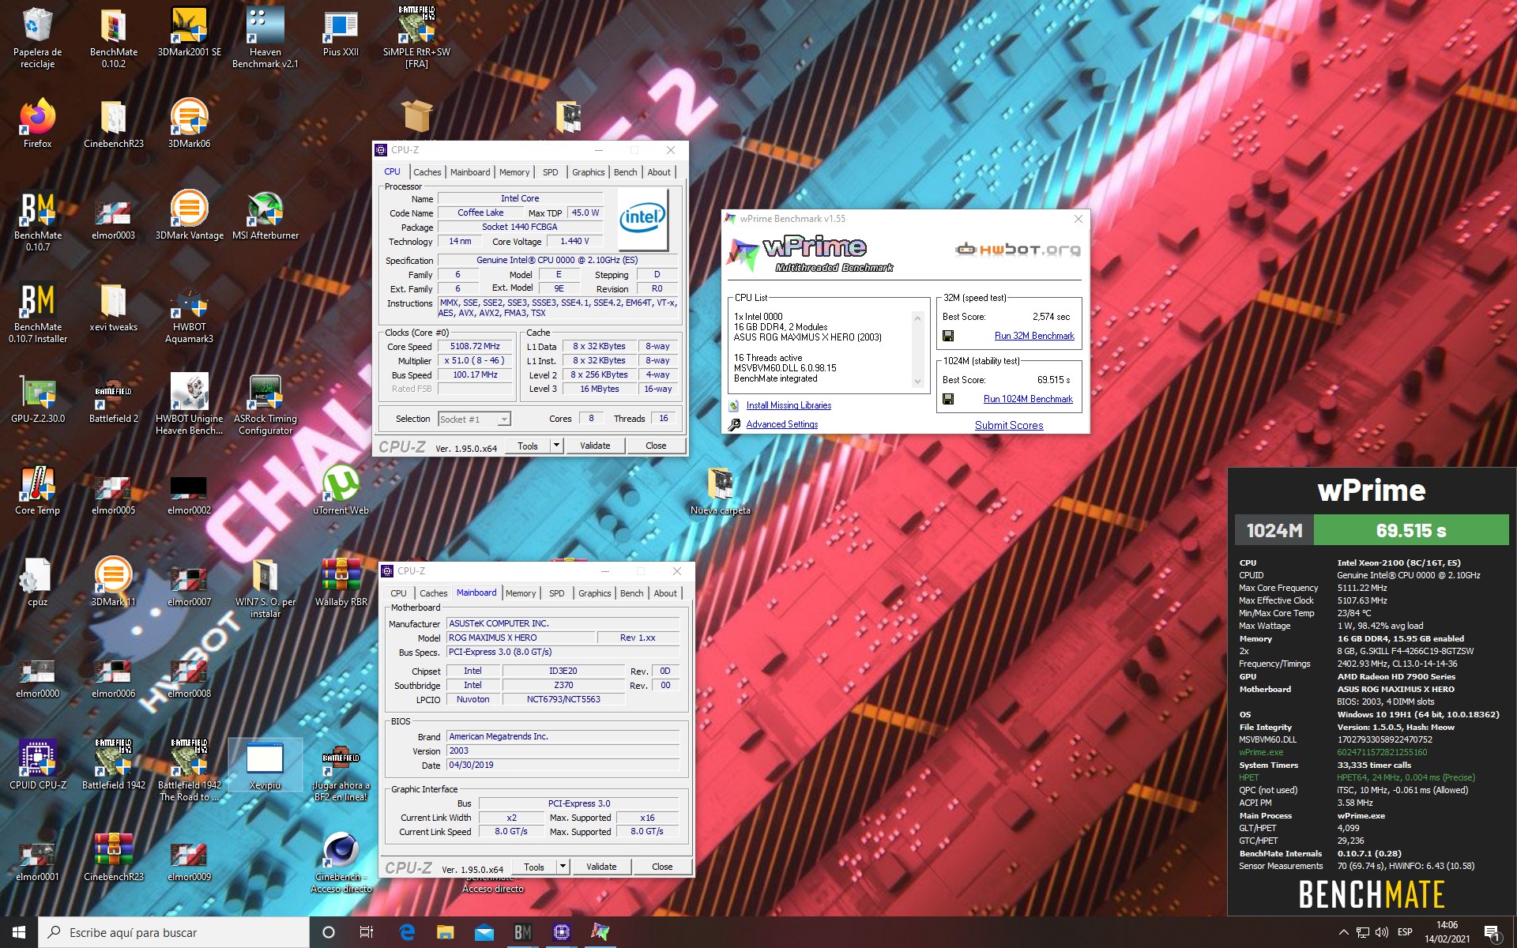This screenshot has width=1517, height=948.
Task: Show hidden system tray icons
Action: coord(1343,932)
